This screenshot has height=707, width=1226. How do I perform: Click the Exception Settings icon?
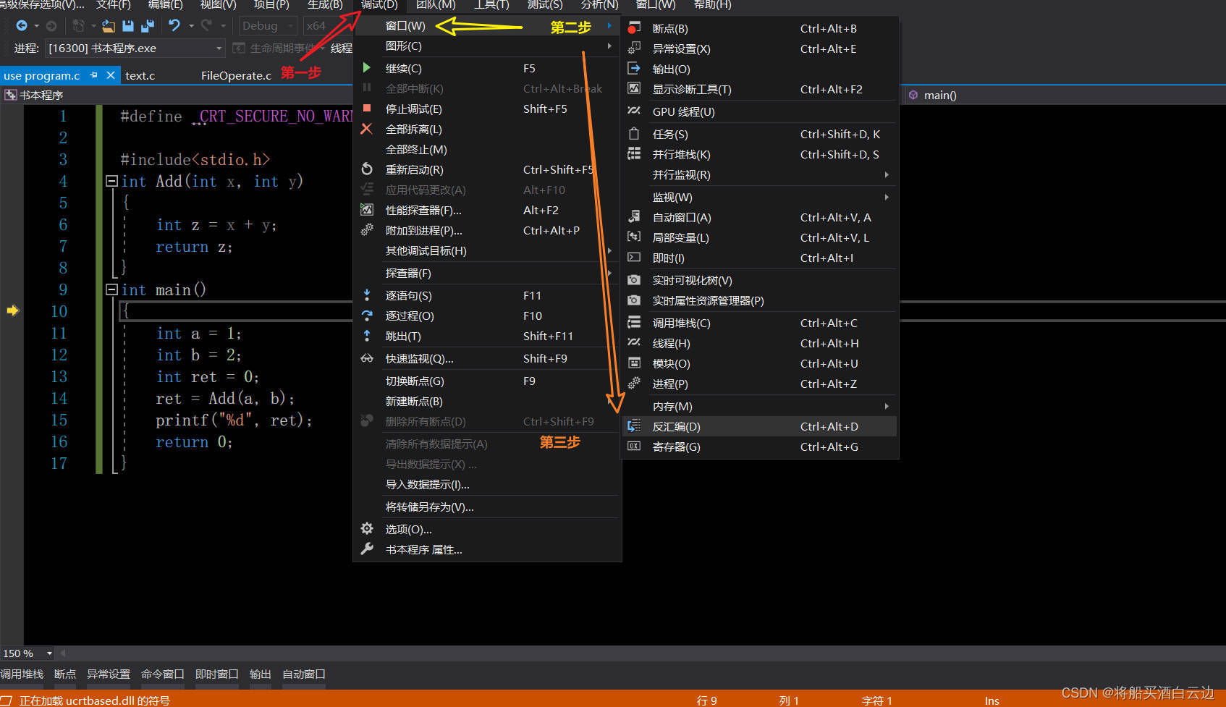point(634,48)
